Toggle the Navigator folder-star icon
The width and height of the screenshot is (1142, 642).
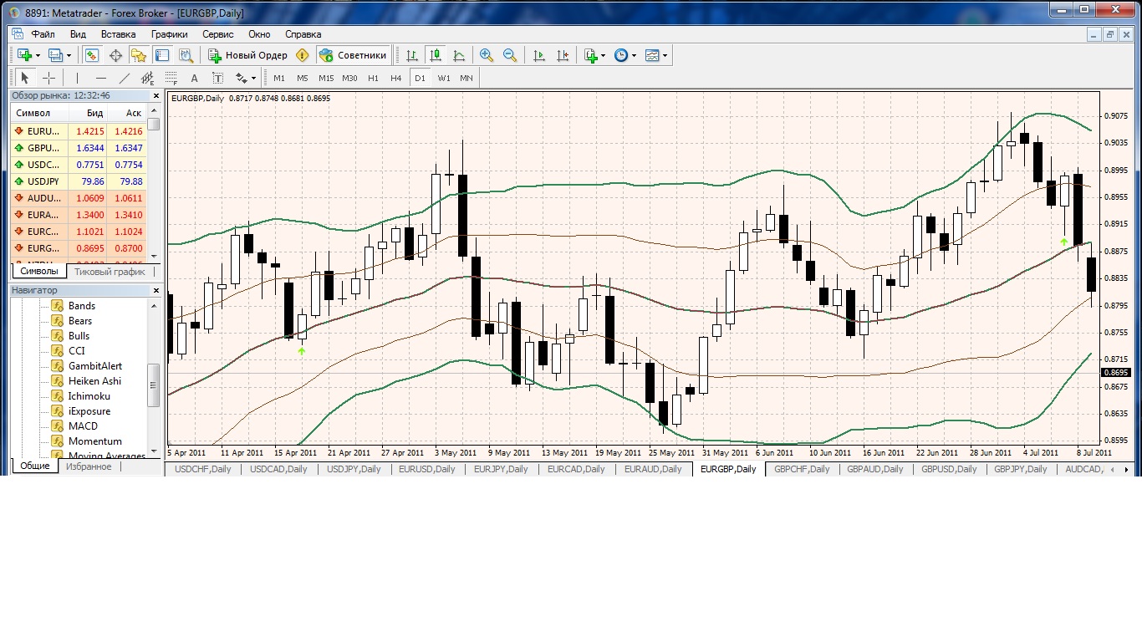click(139, 55)
